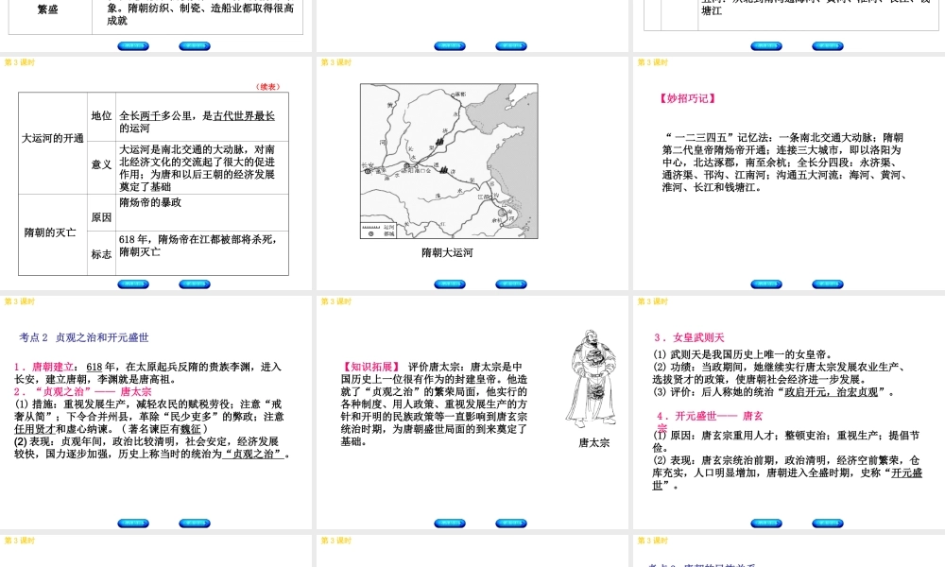
Task: Click the 【知识拓展】 label
Action: (x=371, y=367)
